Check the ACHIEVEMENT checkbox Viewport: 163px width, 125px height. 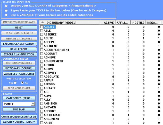[x=42, y=61]
